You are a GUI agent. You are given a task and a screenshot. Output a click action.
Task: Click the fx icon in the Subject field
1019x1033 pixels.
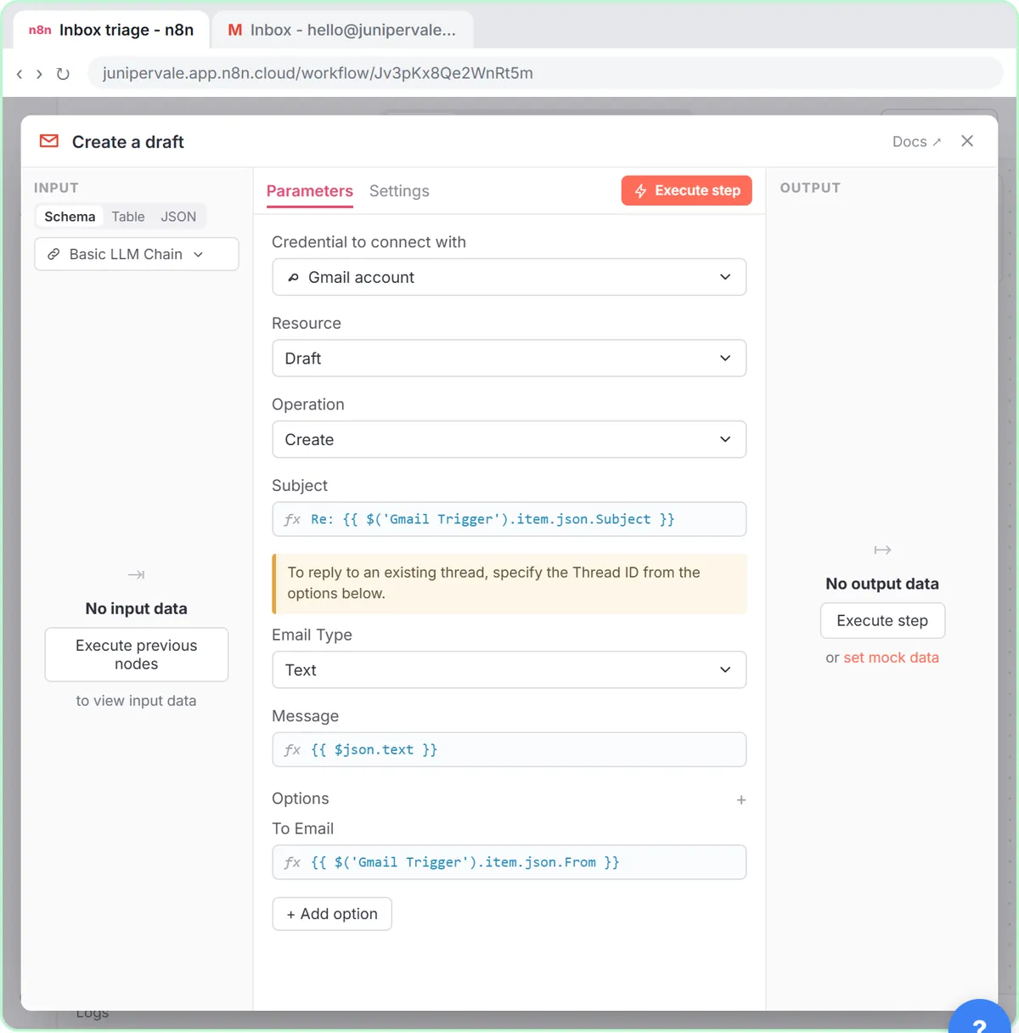click(292, 519)
